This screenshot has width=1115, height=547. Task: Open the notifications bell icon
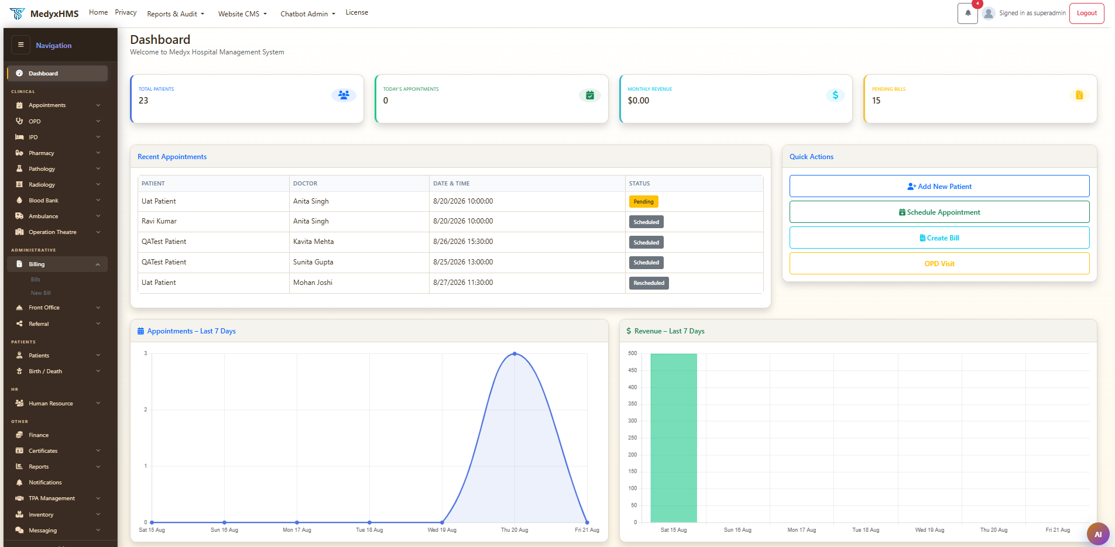pos(968,13)
